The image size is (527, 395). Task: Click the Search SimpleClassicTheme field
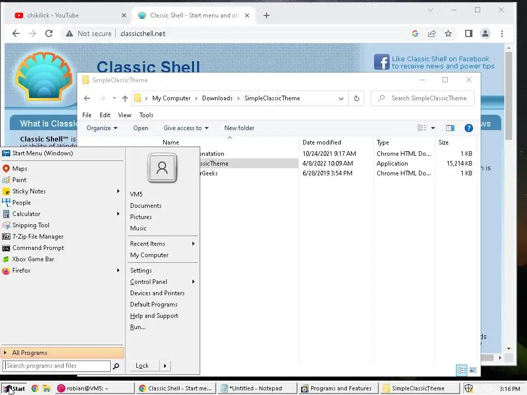[423, 98]
